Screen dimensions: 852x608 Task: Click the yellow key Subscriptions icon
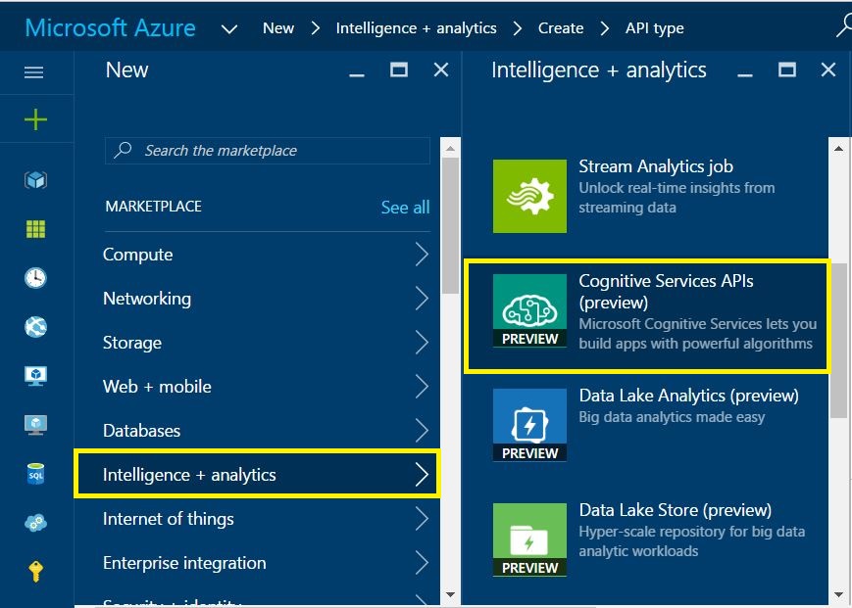click(x=35, y=572)
